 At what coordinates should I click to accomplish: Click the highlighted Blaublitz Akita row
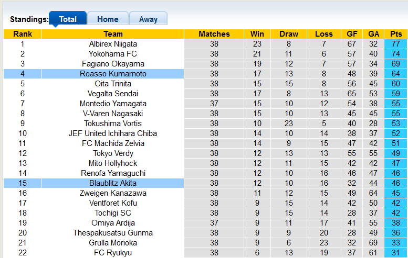tap(113, 183)
